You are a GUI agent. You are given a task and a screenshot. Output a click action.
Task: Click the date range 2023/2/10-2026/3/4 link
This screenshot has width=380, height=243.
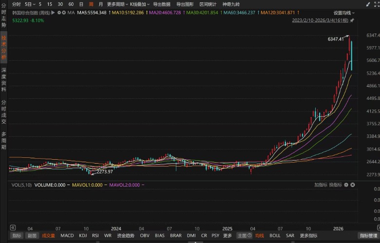tap(320, 21)
